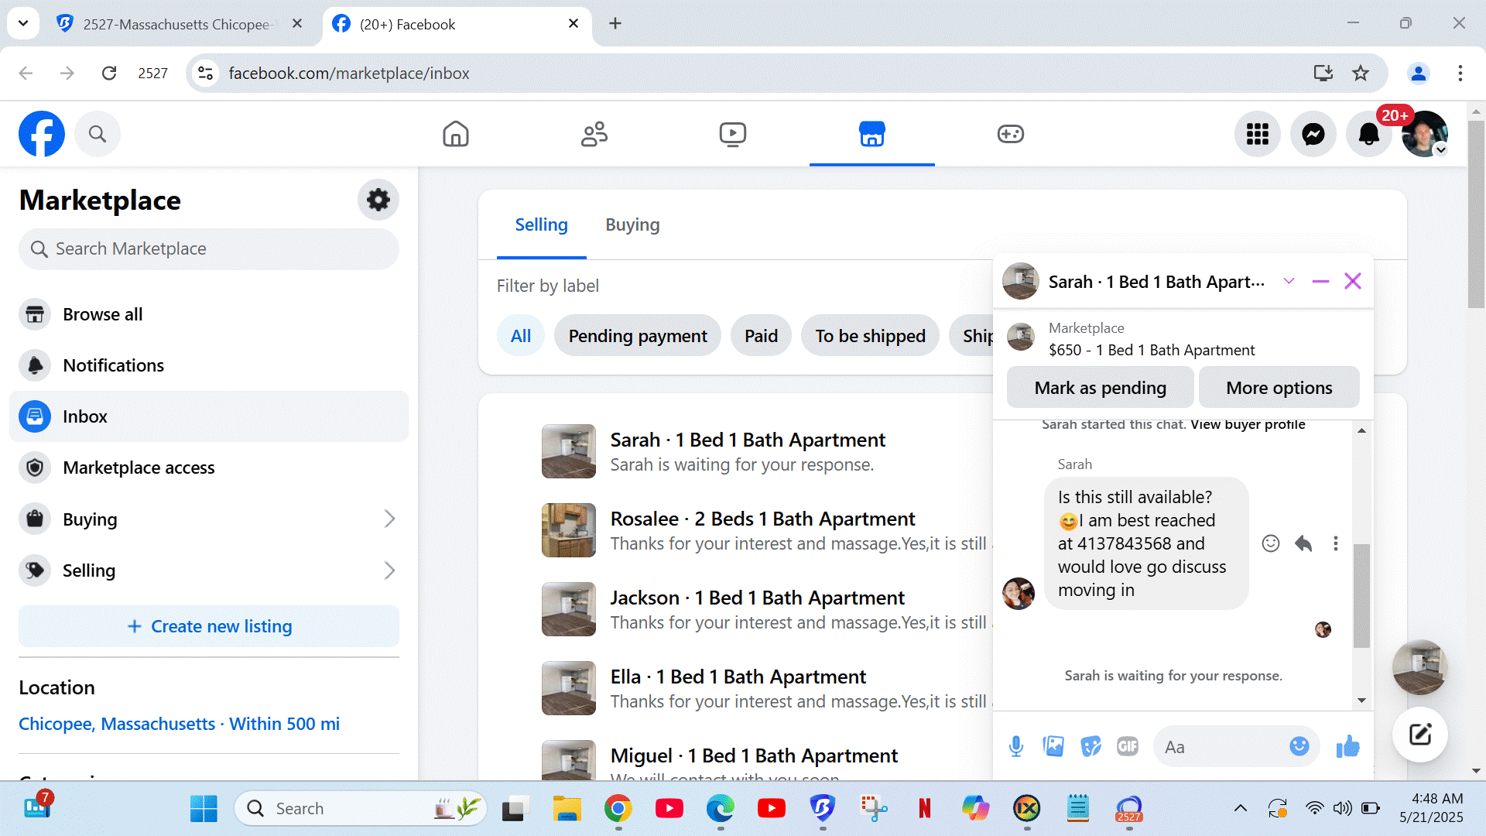Open View buyer profile link

click(x=1248, y=424)
